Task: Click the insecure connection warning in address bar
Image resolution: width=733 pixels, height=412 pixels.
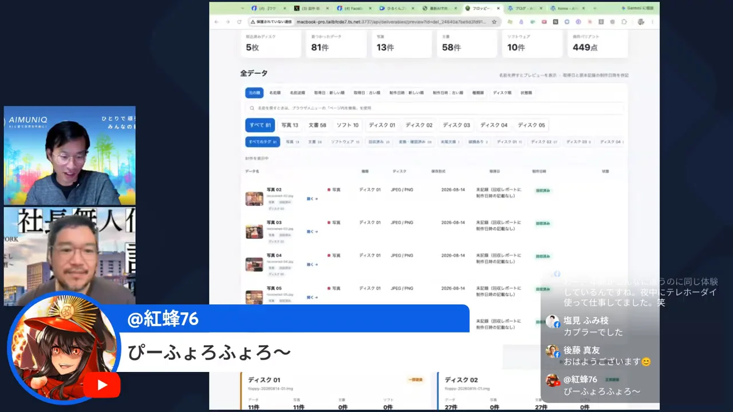Action: [x=271, y=22]
